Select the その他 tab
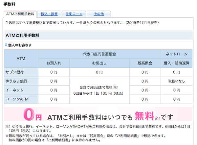Screen dimensions: 197x145 pyautogui.click(x=99, y=14)
